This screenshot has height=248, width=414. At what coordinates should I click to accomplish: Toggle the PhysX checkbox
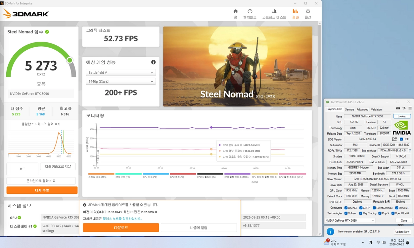(380, 213)
